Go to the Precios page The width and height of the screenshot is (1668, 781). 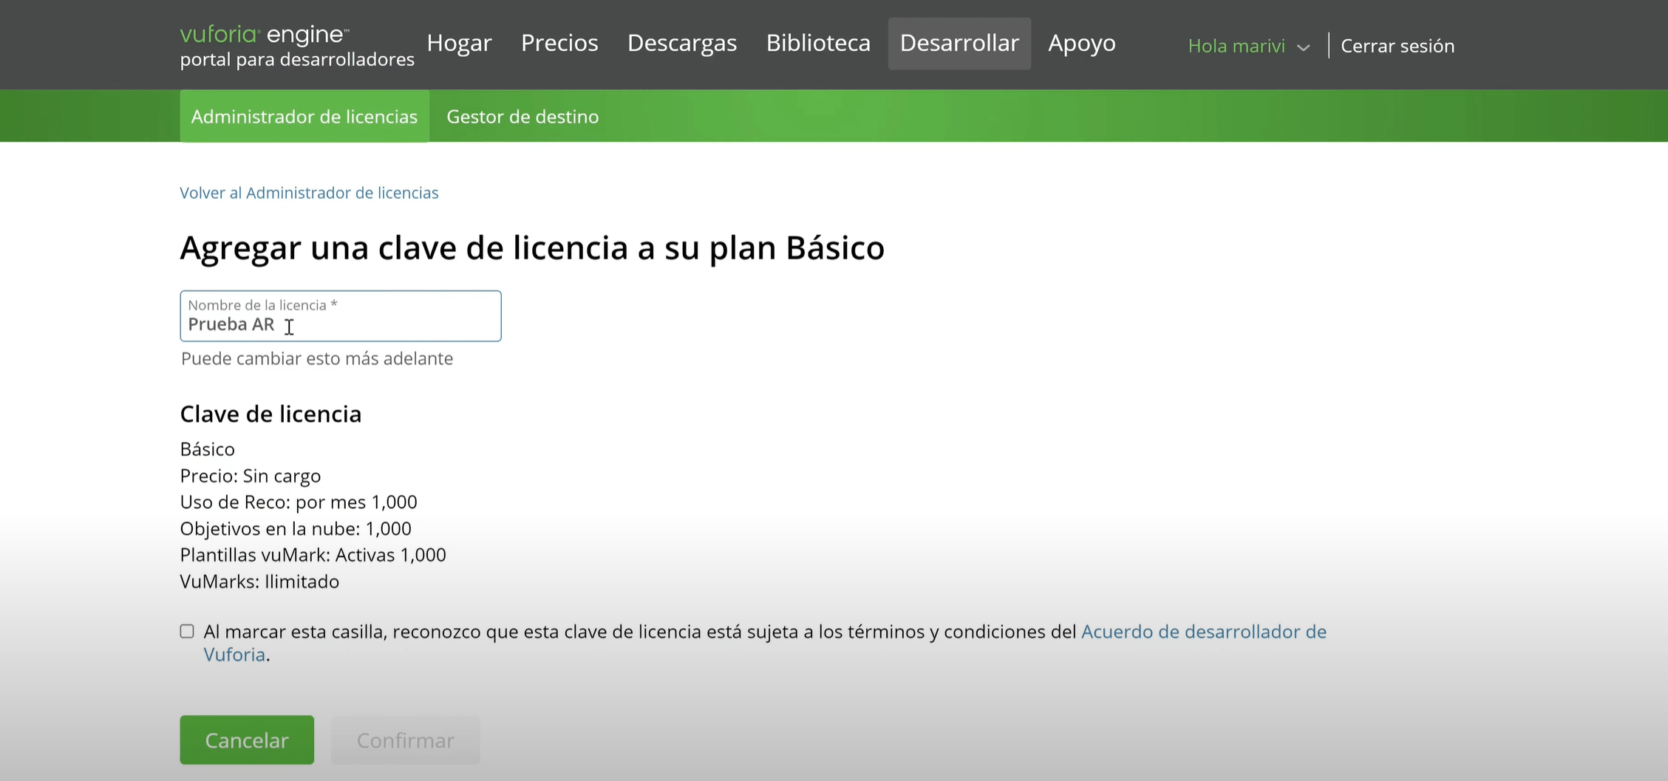[559, 43]
